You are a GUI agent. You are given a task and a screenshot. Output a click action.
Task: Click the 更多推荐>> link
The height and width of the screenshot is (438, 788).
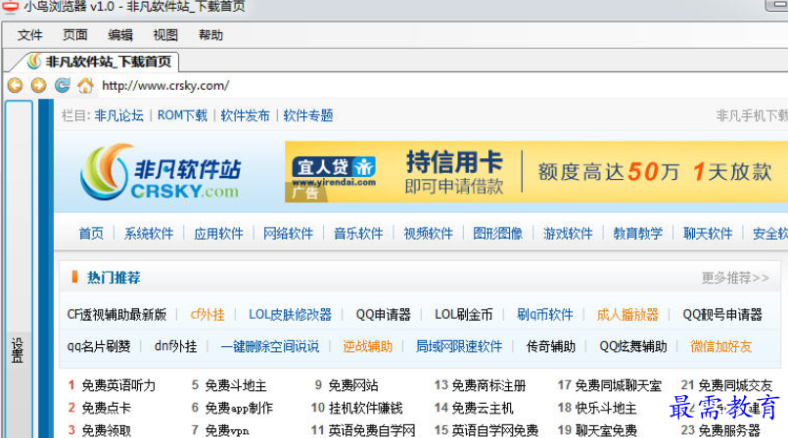[735, 278]
